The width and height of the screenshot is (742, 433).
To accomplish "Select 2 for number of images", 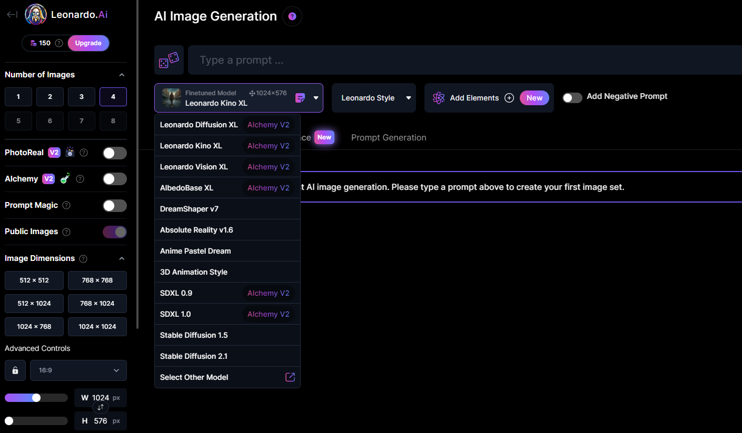I will tap(50, 97).
